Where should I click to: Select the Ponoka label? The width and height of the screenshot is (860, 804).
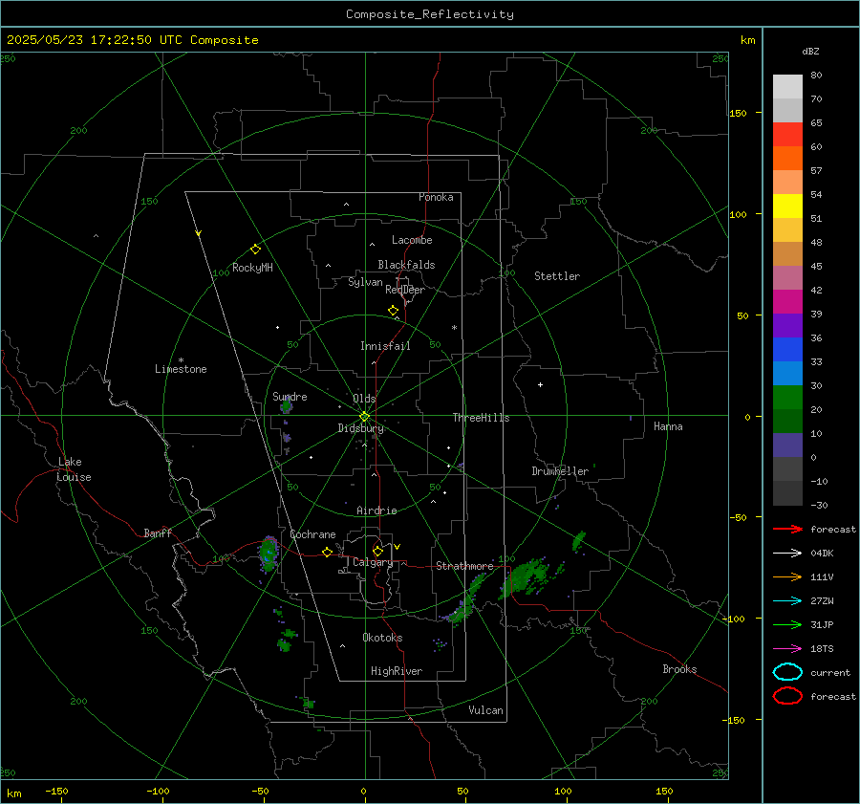click(x=436, y=197)
